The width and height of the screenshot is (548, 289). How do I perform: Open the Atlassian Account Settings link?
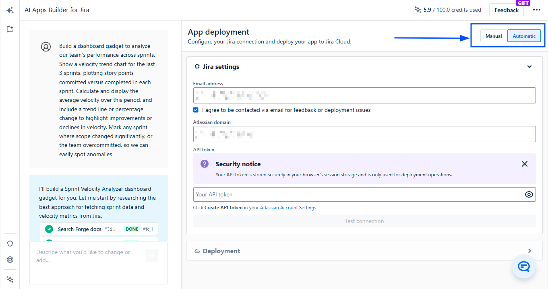point(288,208)
